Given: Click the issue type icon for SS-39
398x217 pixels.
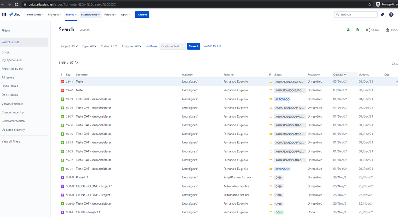Looking at the screenshot, I should pos(62,99).
